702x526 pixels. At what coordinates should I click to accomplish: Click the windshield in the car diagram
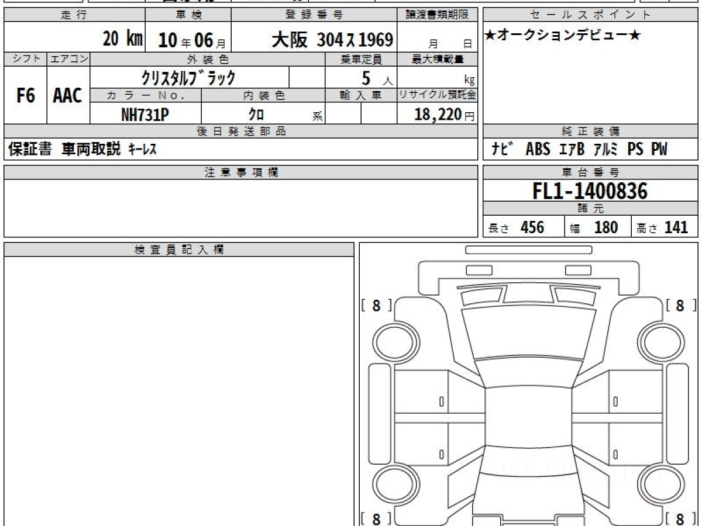(528, 333)
